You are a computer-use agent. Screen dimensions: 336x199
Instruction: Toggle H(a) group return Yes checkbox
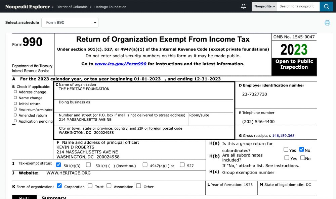coord(286,149)
